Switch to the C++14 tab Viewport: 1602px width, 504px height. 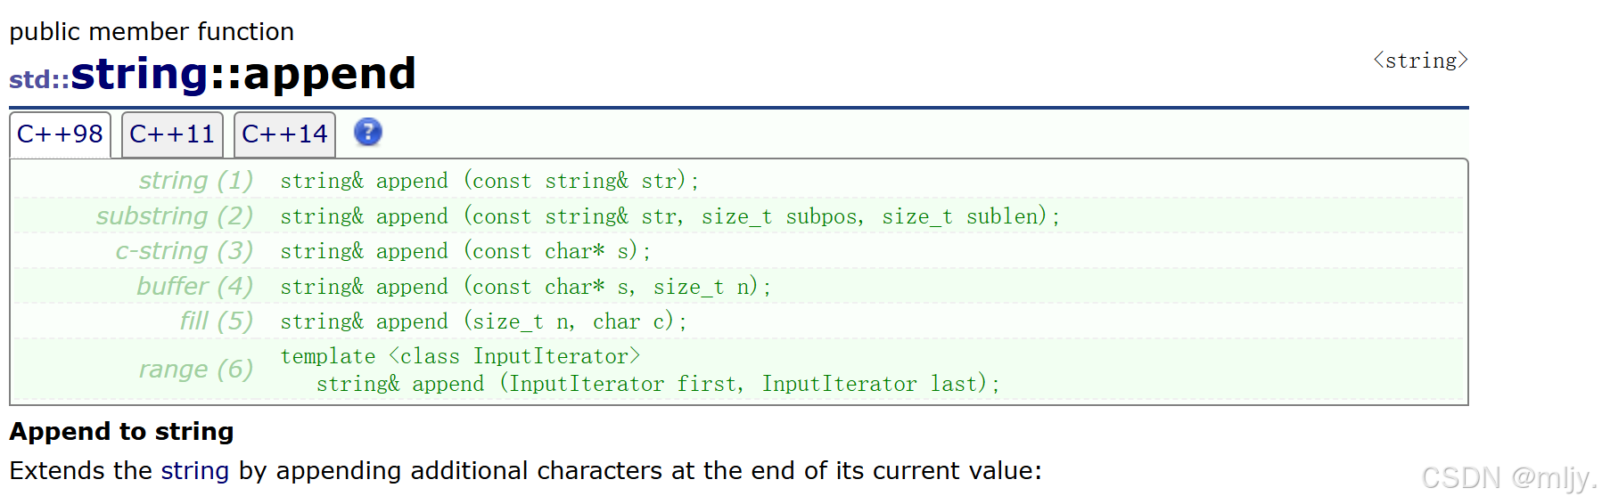pos(284,134)
